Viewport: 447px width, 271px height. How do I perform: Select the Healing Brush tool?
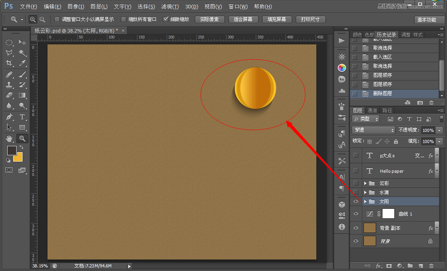[x=9, y=75]
